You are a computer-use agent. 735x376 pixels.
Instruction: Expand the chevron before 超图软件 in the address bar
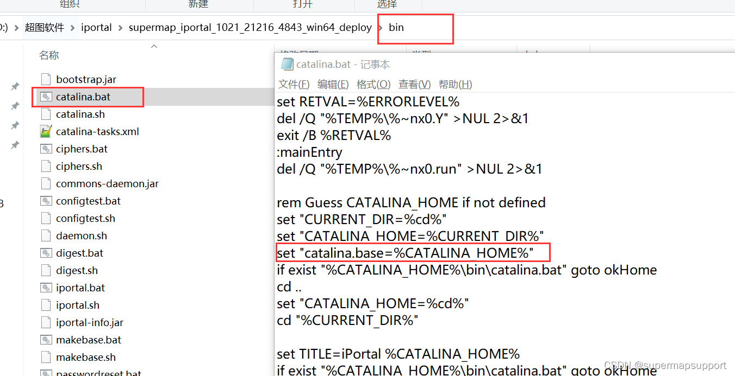pyautogui.click(x=16, y=27)
